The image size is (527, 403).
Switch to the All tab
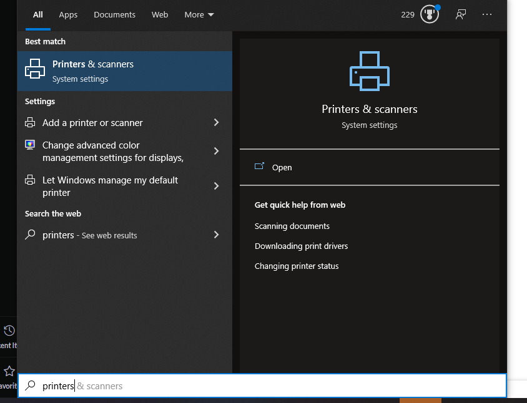tap(38, 15)
